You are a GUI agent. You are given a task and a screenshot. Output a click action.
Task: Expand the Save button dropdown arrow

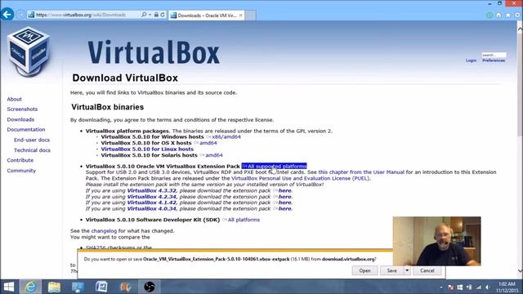[407, 270]
